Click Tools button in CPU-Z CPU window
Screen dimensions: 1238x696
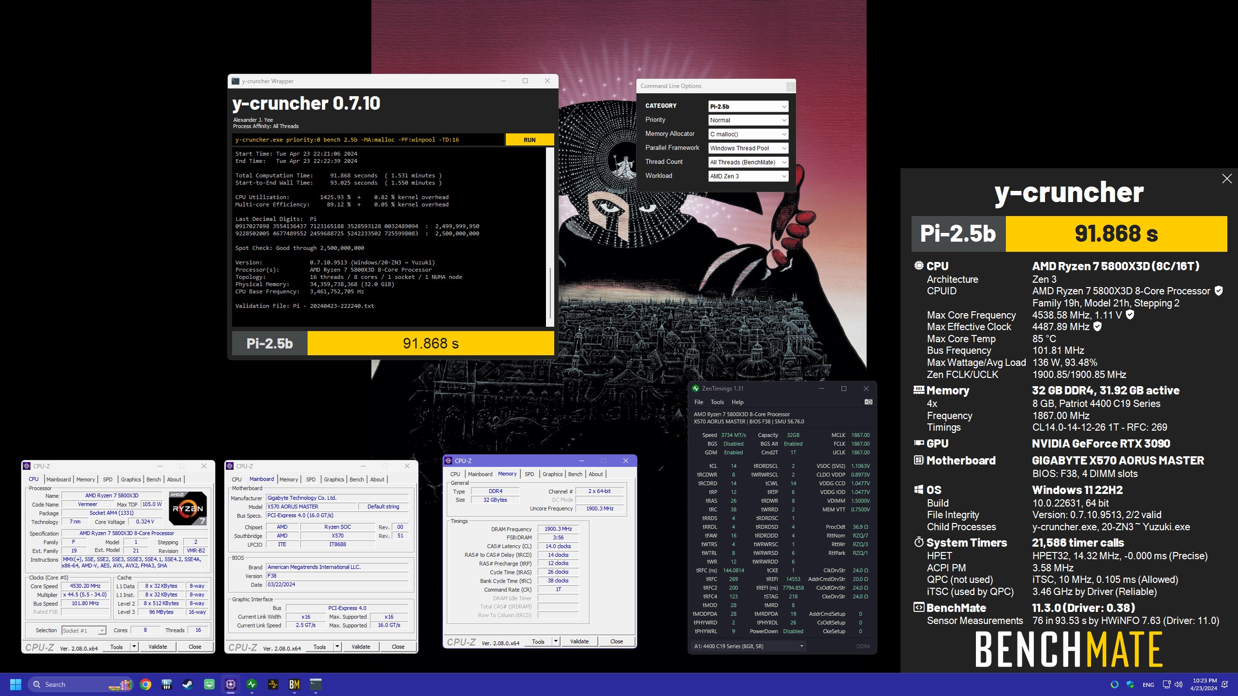coord(117,647)
